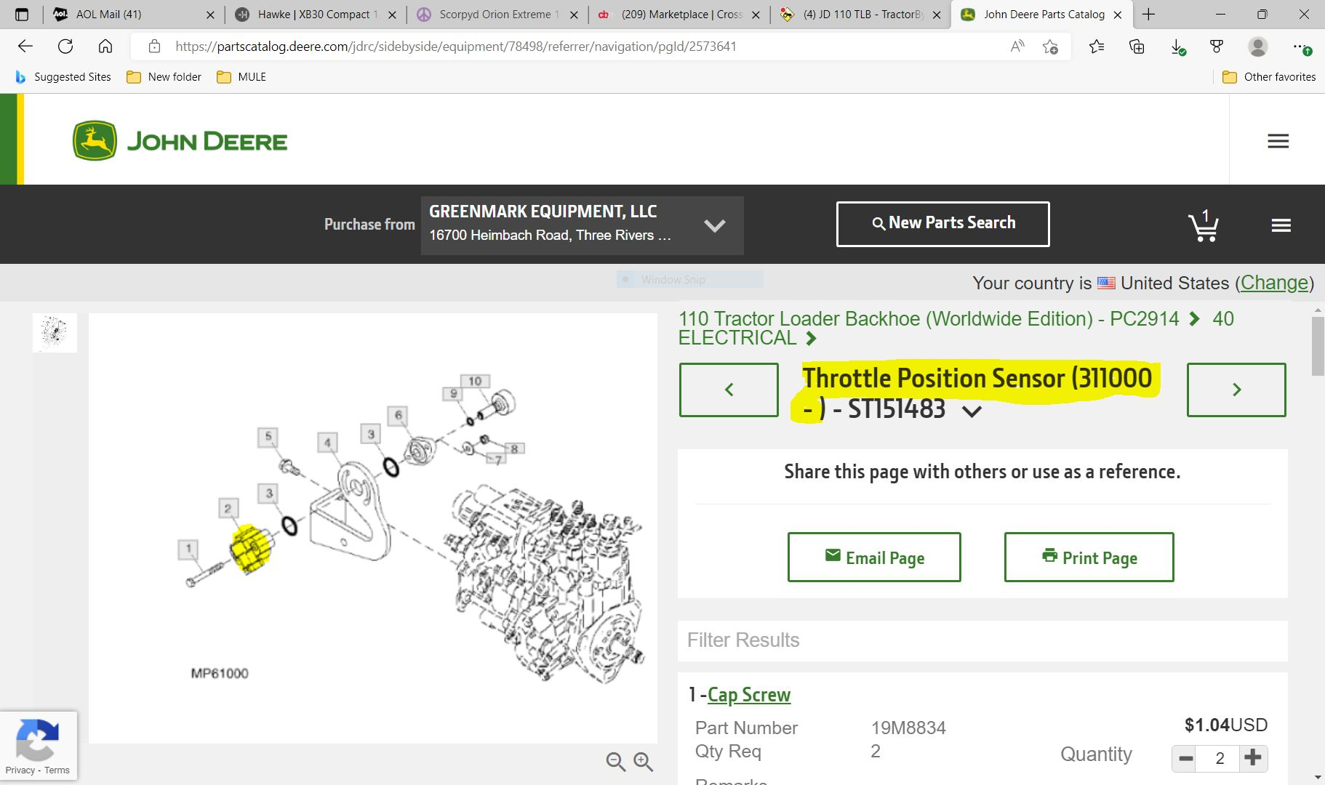
Task: Turn on Read aloud for page
Action: (1017, 47)
